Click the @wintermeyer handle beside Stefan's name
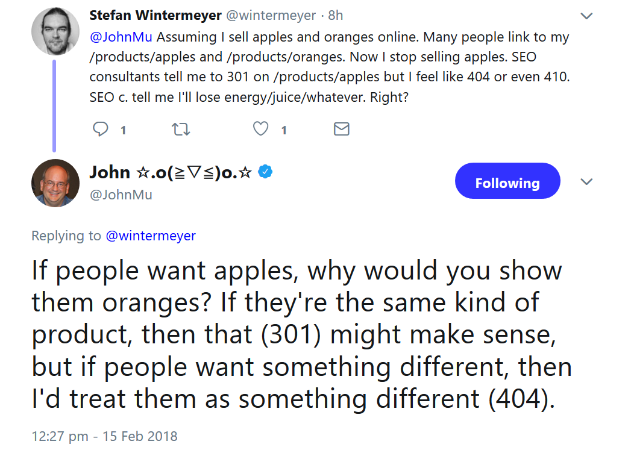This screenshot has width=628, height=453. [262, 15]
